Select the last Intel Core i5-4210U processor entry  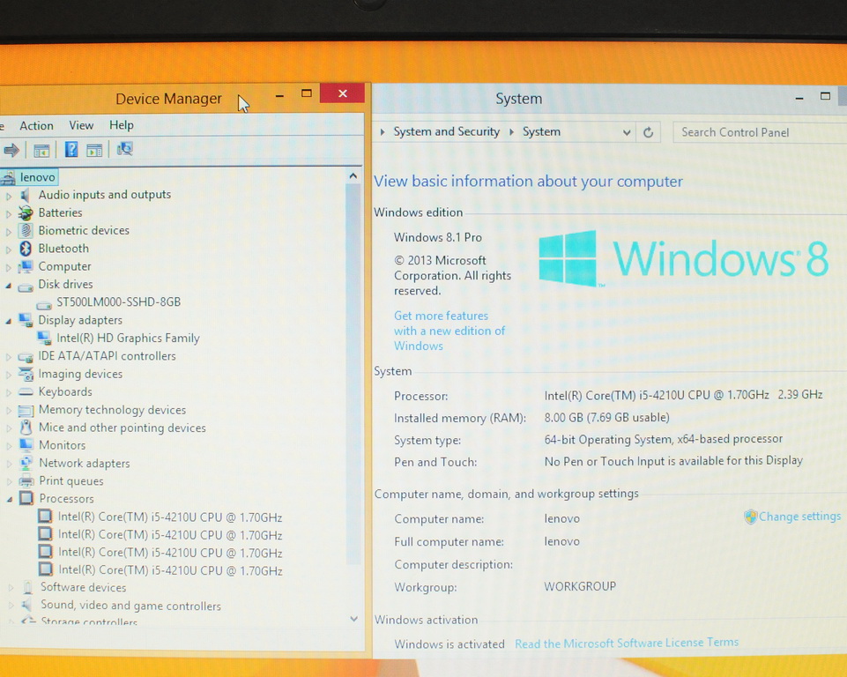pyautogui.click(x=170, y=570)
